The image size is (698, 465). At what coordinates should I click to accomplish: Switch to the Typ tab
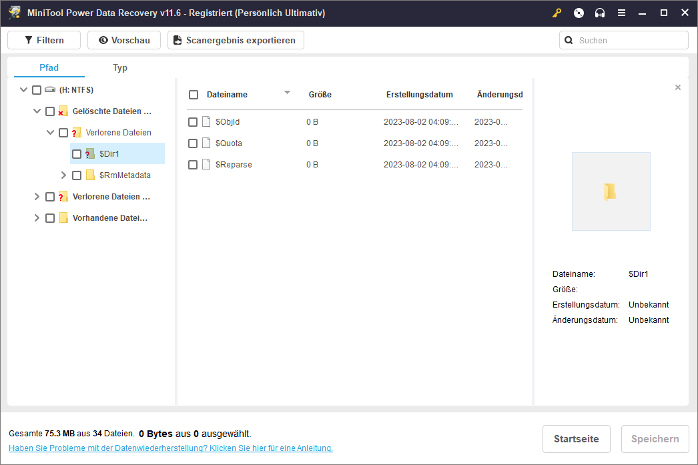120,67
